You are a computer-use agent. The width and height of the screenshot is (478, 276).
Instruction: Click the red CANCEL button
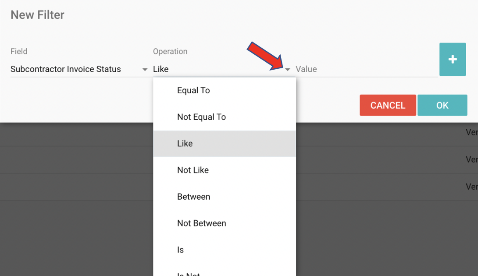click(x=388, y=105)
